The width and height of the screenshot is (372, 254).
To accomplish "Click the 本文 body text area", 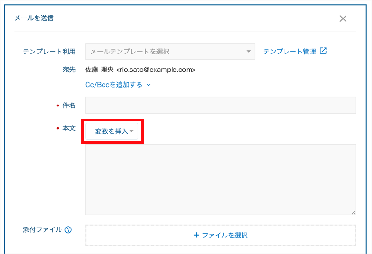I will pyautogui.click(x=221, y=180).
